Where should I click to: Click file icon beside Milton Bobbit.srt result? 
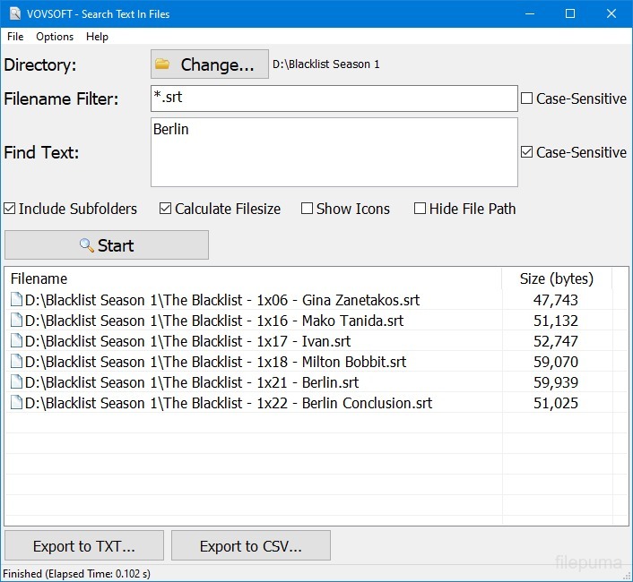17,363
